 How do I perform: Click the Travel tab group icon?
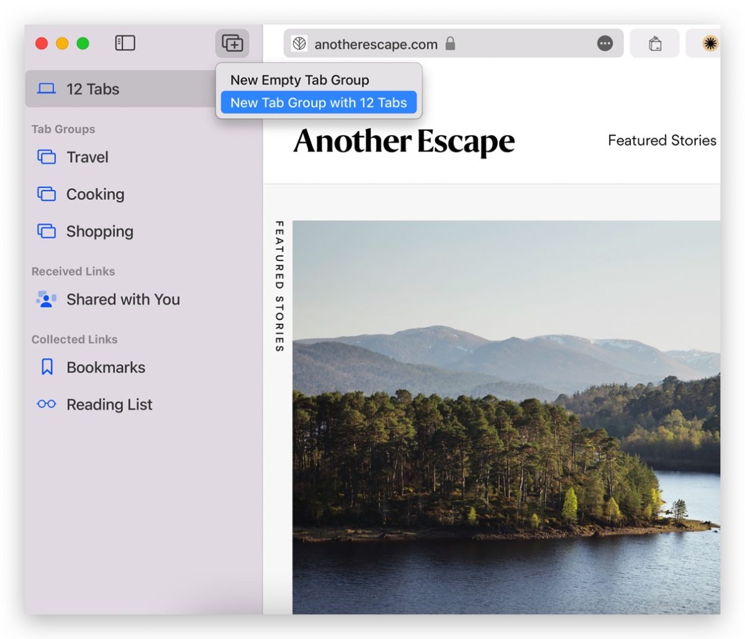coord(47,157)
